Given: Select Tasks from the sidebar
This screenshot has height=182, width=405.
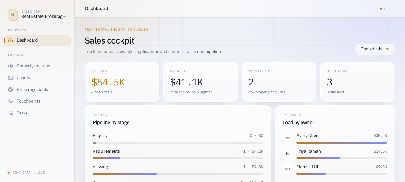Looking at the screenshot, I should tap(37, 113).
